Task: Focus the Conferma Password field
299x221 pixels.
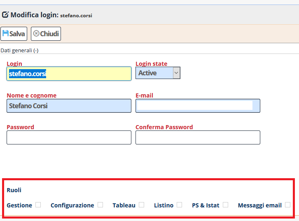Action: (x=198, y=137)
